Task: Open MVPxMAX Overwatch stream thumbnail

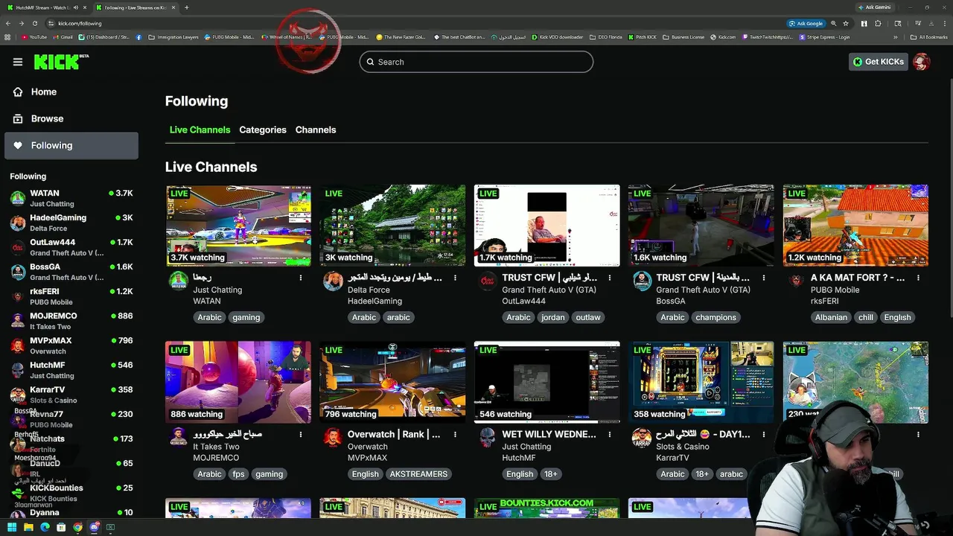Action: tap(392, 382)
